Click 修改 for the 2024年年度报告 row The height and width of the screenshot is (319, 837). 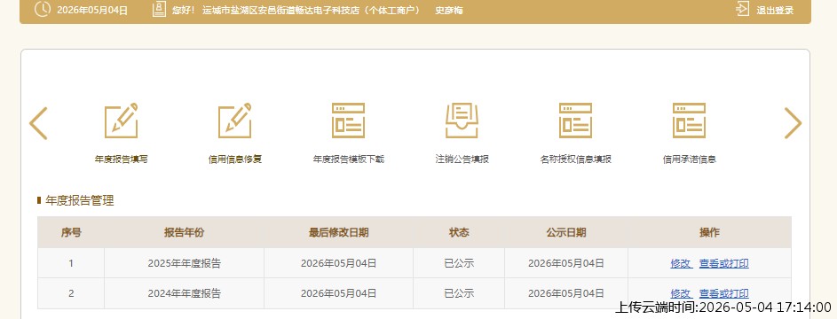pos(681,293)
